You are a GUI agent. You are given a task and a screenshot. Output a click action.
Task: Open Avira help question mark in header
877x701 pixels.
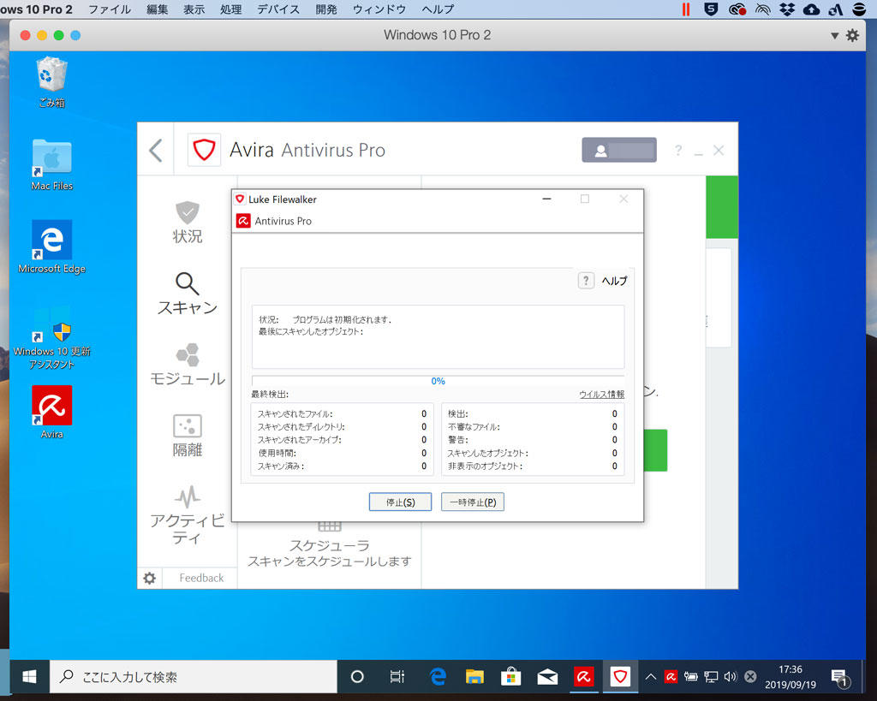pos(678,151)
